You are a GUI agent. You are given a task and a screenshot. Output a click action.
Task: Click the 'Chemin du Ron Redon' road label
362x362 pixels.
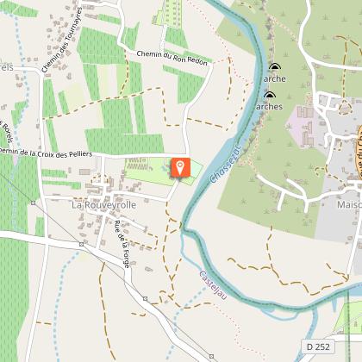click(x=172, y=58)
